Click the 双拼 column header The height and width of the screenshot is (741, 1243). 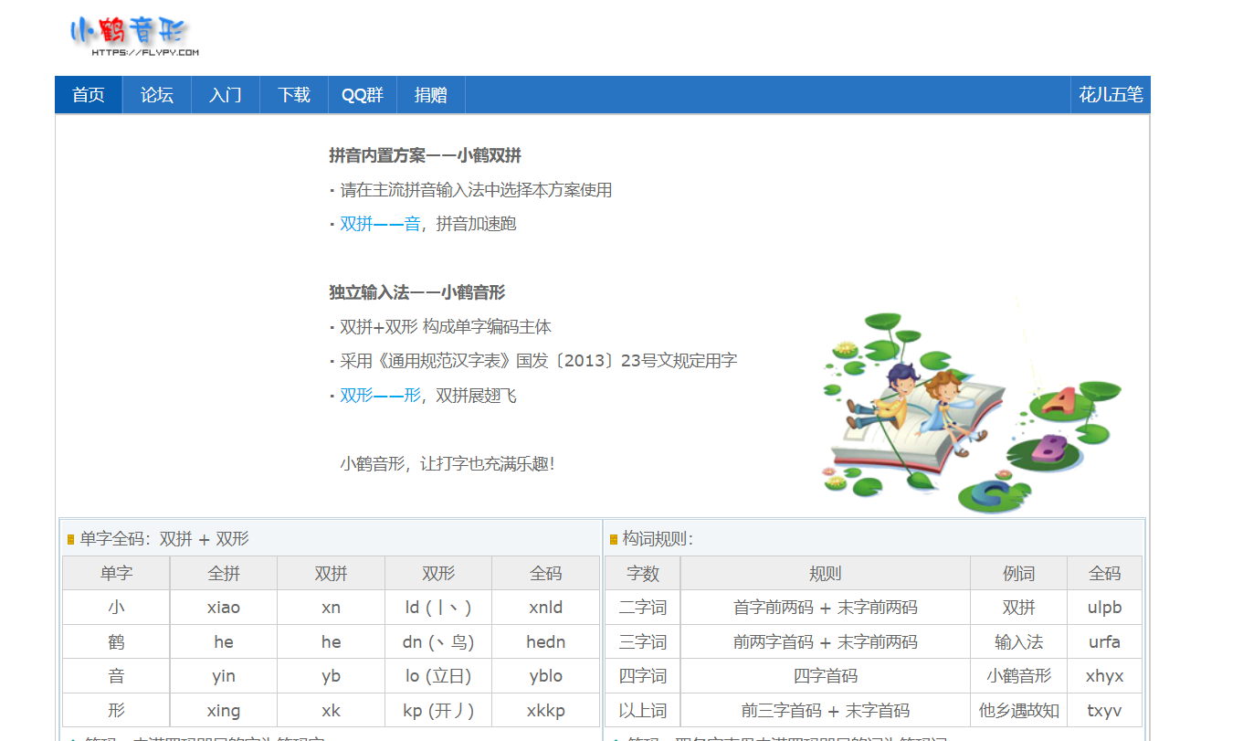click(x=330, y=573)
